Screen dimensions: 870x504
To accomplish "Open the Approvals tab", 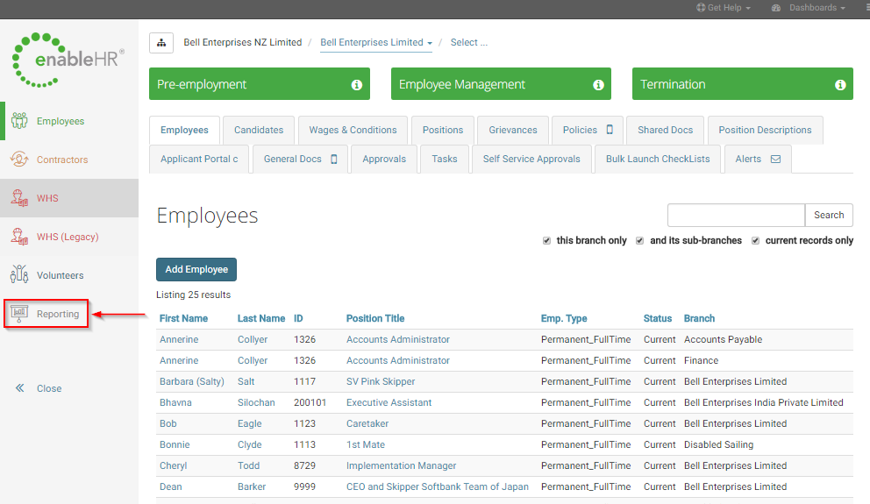I will coord(384,160).
